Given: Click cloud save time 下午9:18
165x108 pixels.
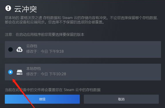Looking at the screenshot, I should pos(56,51).
